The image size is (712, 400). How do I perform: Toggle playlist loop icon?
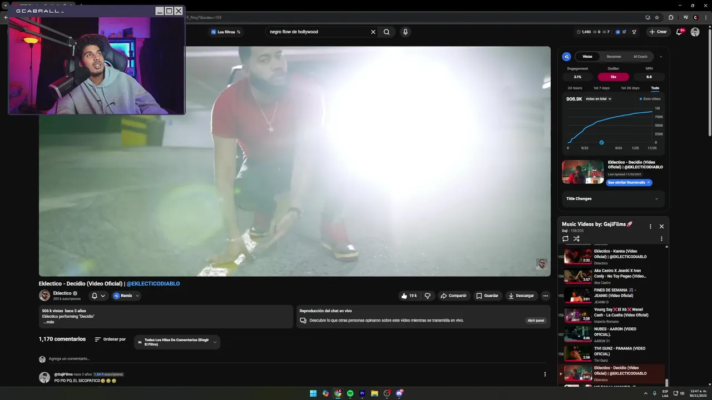pyautogui.click(x=565, y=238)
